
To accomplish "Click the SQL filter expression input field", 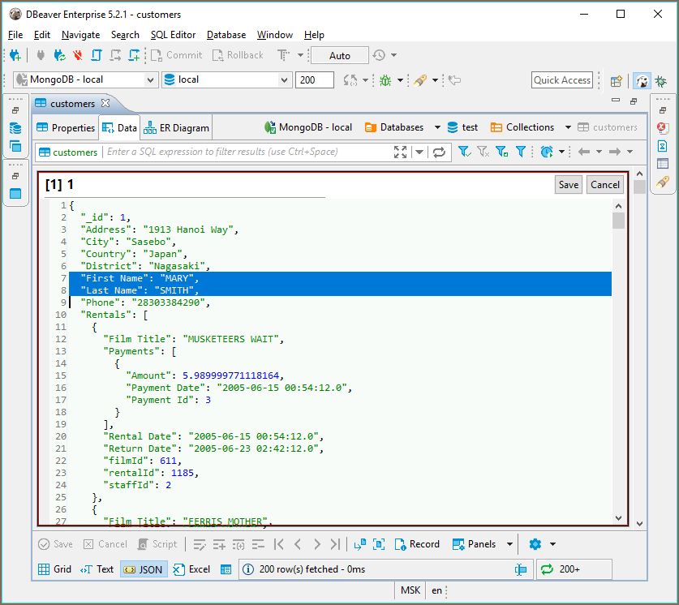I will pos(243,152).
